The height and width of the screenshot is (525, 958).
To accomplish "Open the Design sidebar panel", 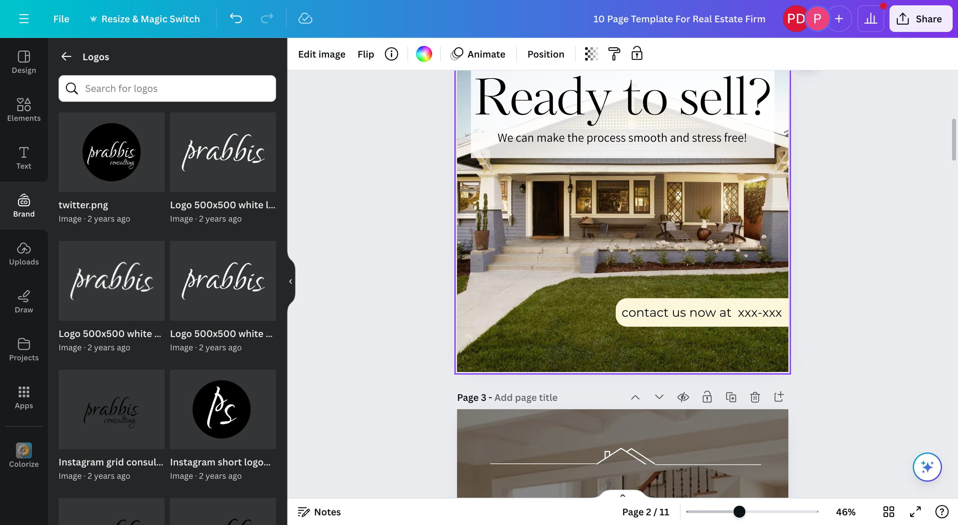I will [x=24, y=62].
